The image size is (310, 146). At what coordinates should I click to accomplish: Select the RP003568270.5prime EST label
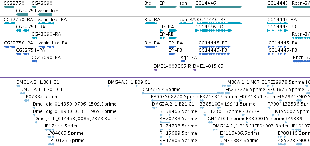[175, 97]
